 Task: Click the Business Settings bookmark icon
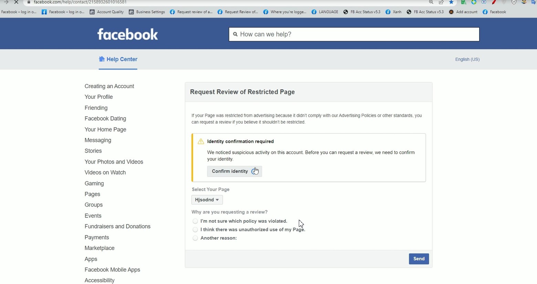coord(131,12)
